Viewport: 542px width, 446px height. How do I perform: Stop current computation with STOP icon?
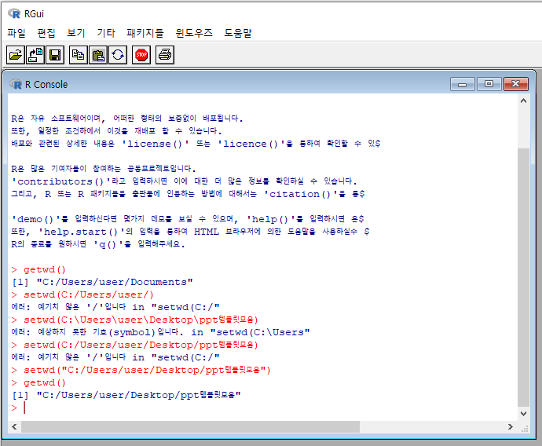click(141, 55)
